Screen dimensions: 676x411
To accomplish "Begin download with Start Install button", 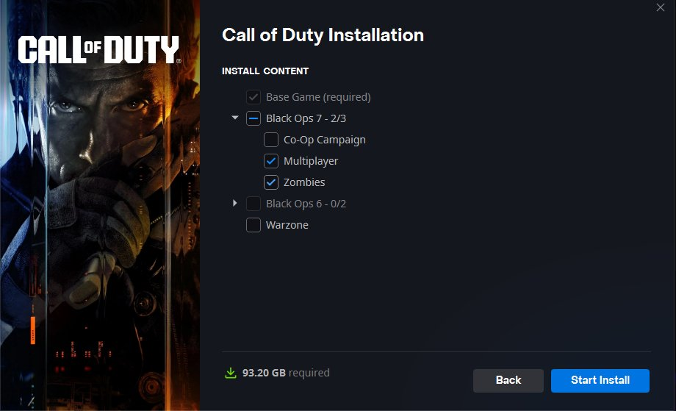I will click(x=600, y=380).
